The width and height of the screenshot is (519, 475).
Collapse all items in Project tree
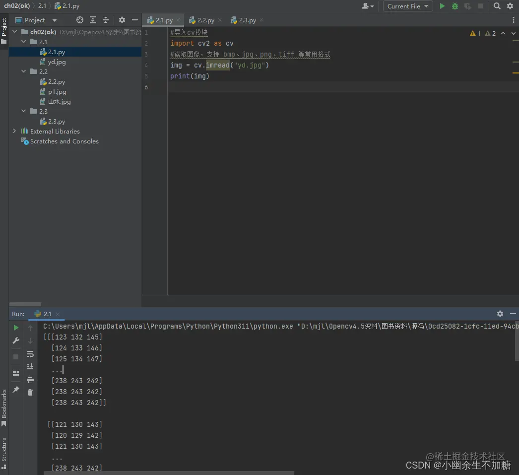tap(106, 20)
